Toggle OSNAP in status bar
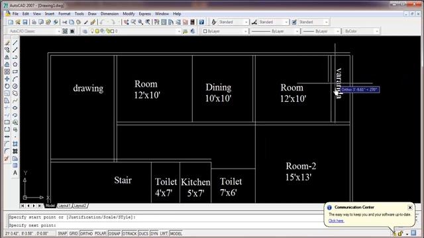 pyautogui.click(x=115, y=233)
